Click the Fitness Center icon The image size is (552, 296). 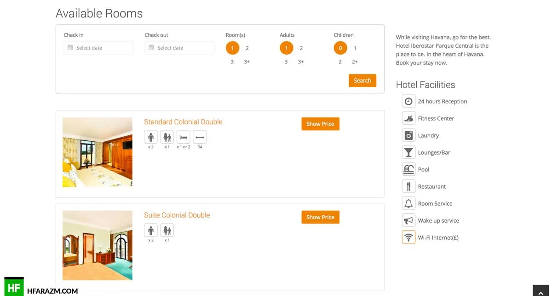click(x=408, y=118)
